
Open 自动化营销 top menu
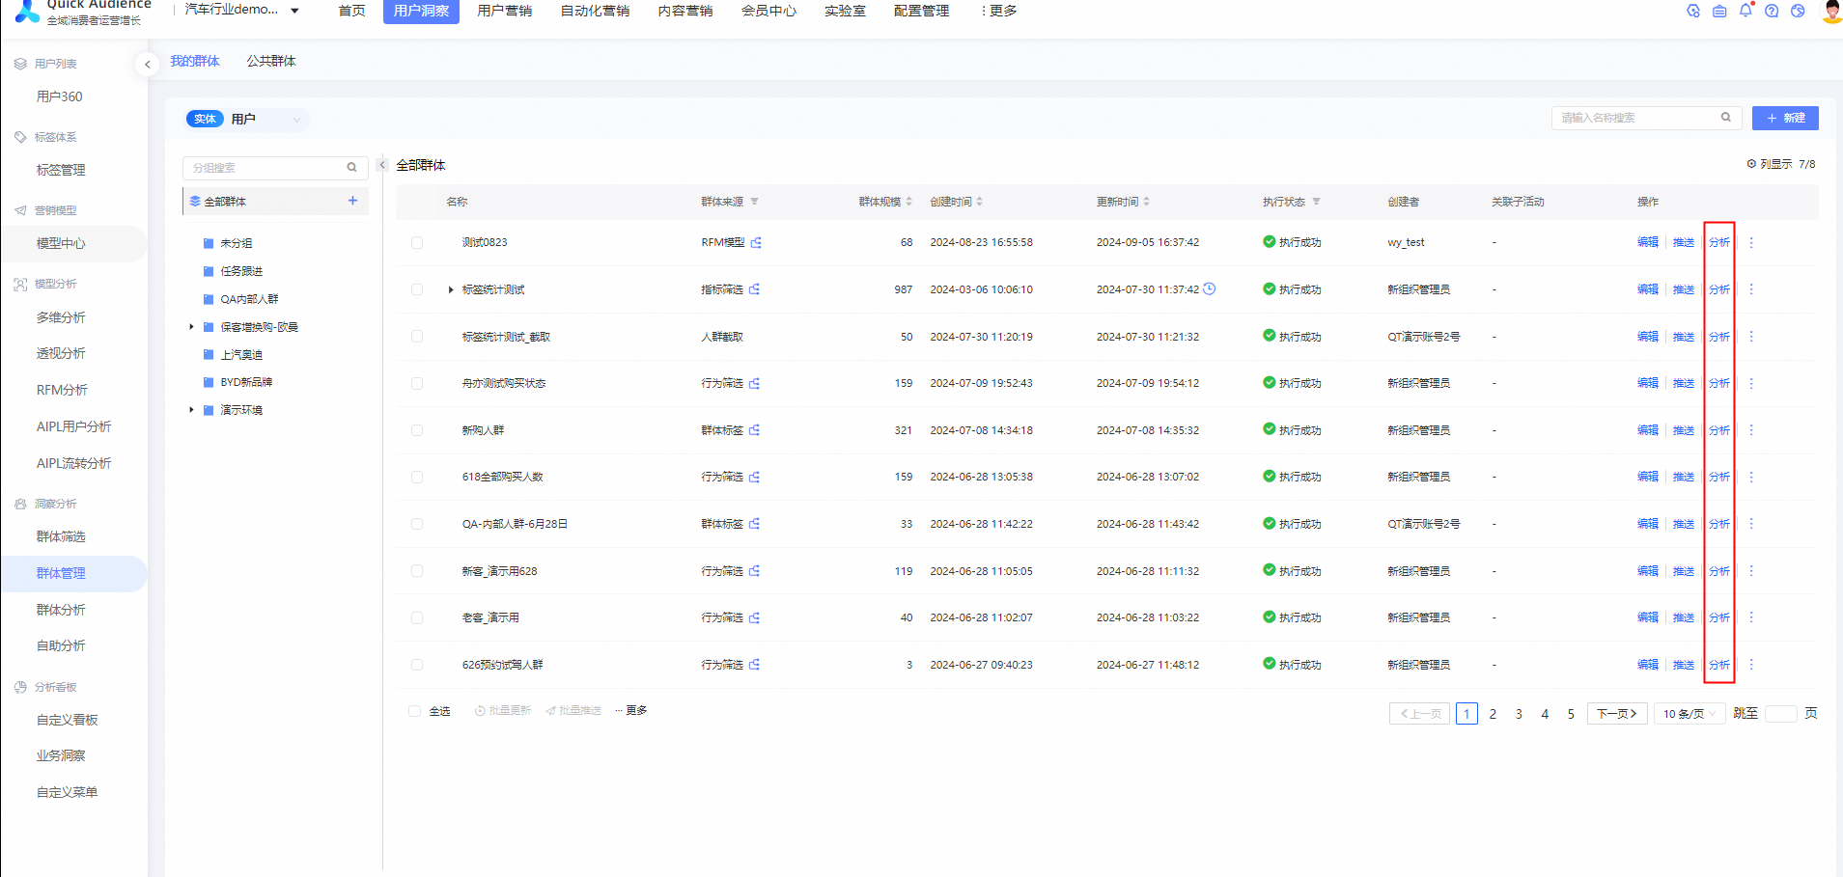[595, 11]
